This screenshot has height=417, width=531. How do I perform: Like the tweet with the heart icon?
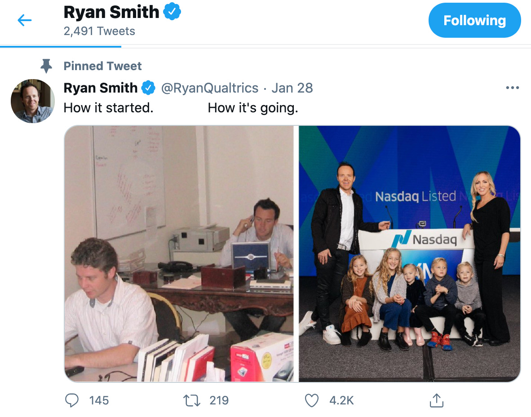[312, 400]
